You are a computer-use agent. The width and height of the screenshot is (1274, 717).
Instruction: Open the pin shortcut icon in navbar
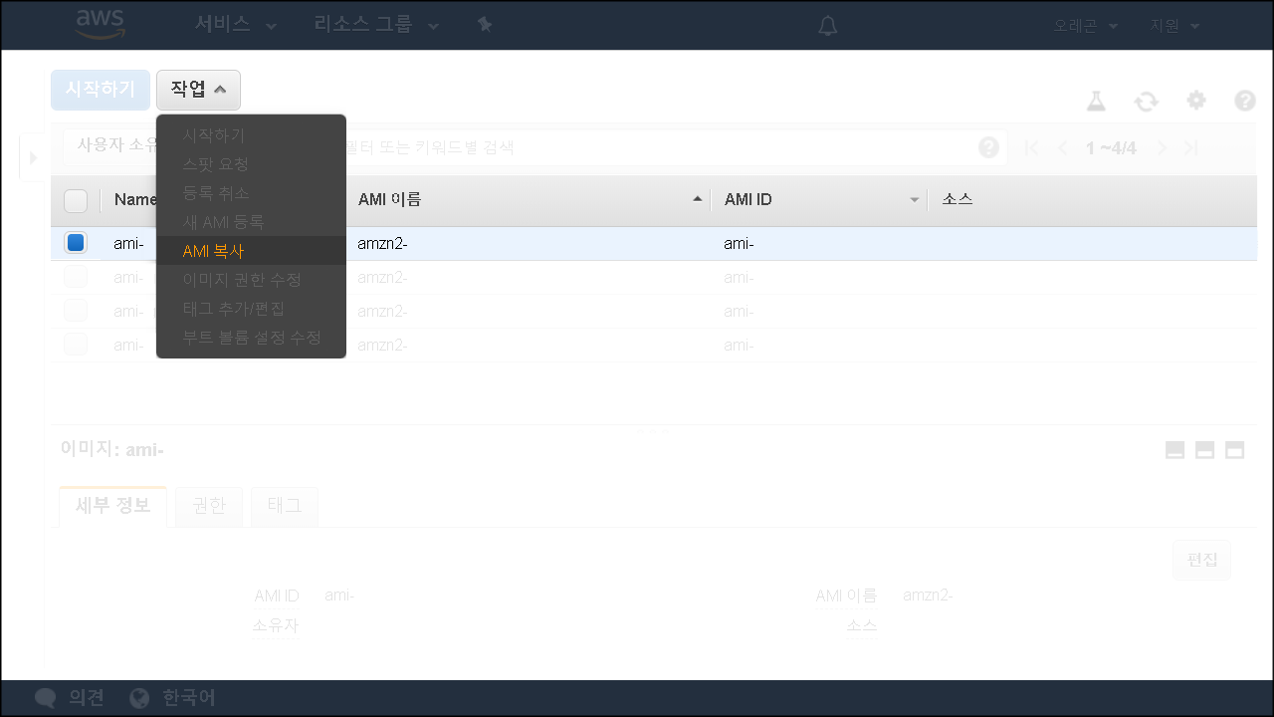point(485,25)
